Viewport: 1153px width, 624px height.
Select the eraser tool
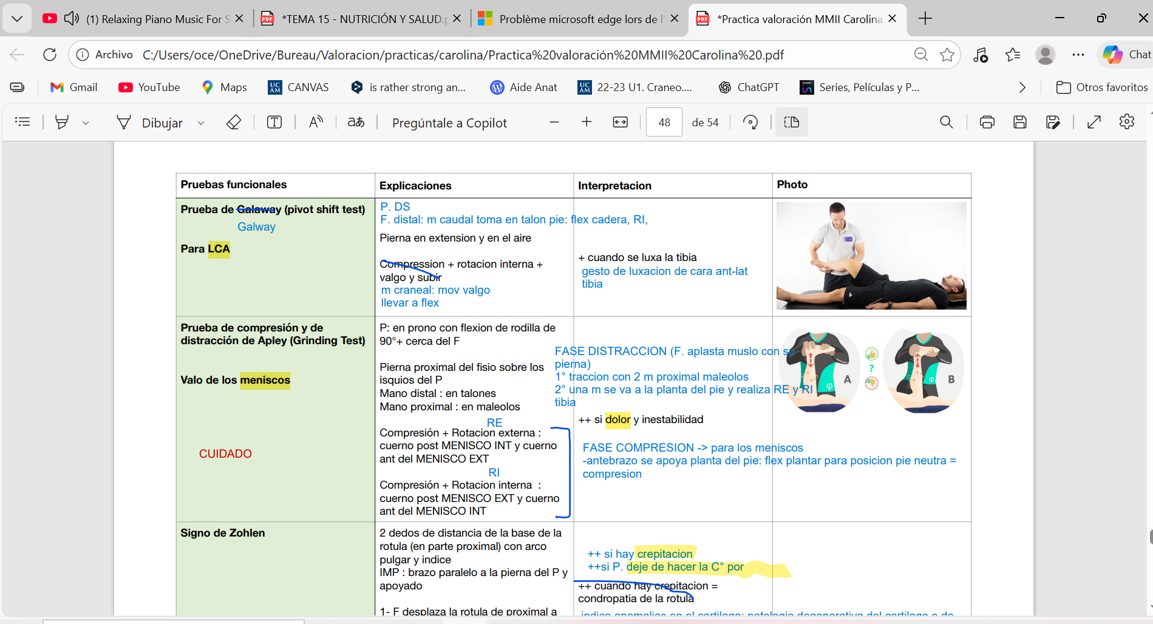(234, 122)
